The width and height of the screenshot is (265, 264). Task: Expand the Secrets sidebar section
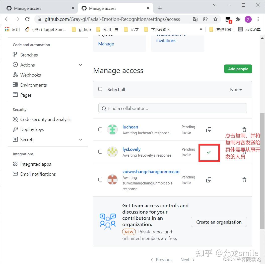click(81, 139)
